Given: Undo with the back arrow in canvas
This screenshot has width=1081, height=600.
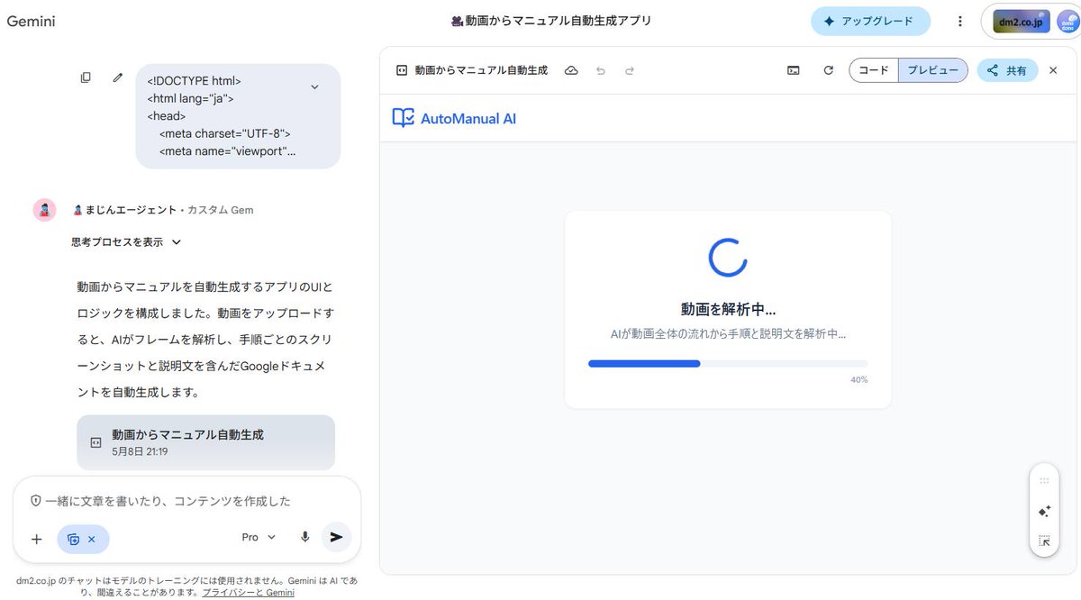Looking at the screenshot, I should click(x=601, y=70).
